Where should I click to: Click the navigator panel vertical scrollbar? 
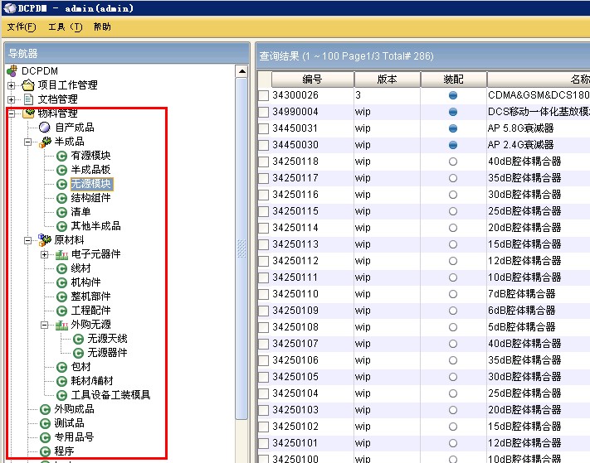[242, 248]
